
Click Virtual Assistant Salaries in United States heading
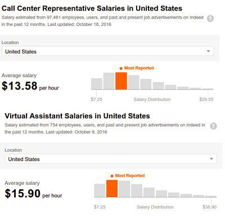(77, 116)
